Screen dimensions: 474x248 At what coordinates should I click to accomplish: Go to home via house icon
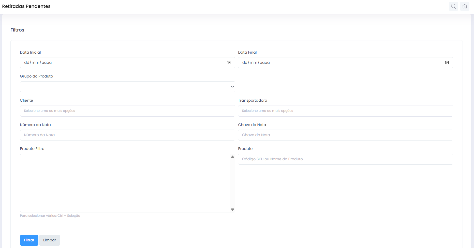point(465,6)
